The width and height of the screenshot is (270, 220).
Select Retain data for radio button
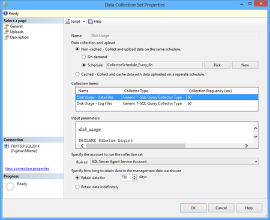click(x=77, y=178)
